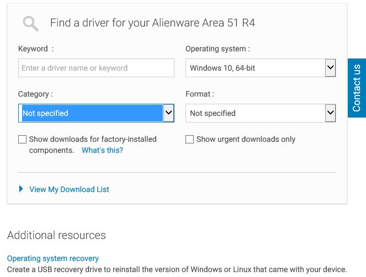Enable Show downloads for factory-installed components checkbox
This screenshot has width=366, height=277.
[x=23, y=139]
